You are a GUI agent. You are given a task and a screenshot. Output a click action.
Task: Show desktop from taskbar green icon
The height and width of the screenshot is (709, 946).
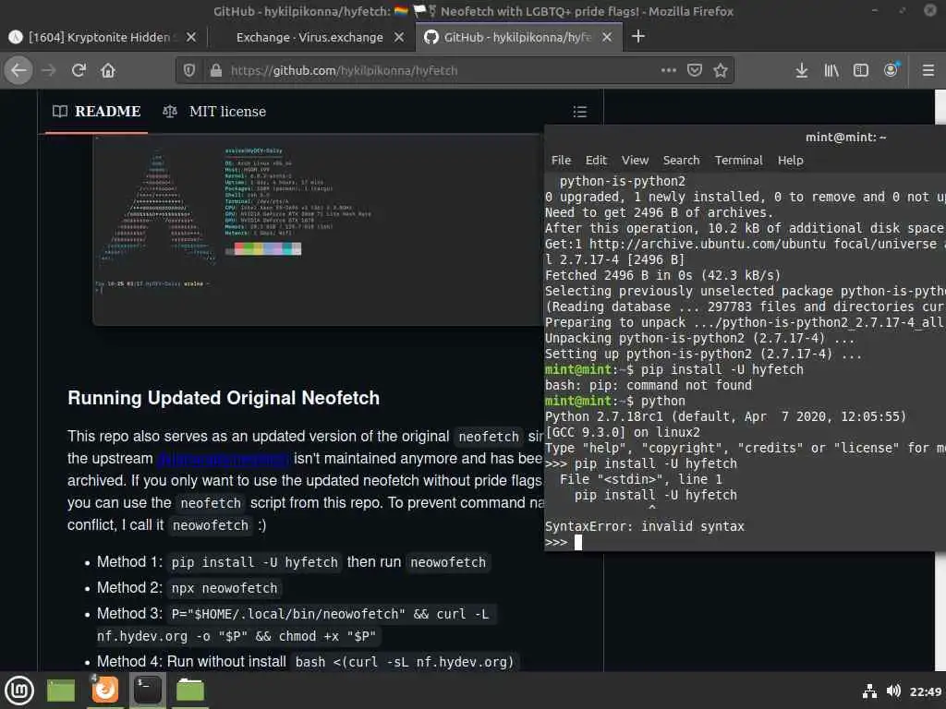coord(61,691)
